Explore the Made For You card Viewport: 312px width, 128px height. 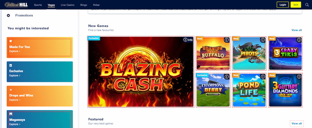[40, 47]
